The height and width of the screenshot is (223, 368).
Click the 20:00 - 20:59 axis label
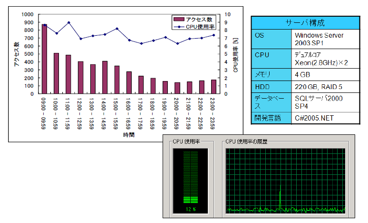click(176, 113)
